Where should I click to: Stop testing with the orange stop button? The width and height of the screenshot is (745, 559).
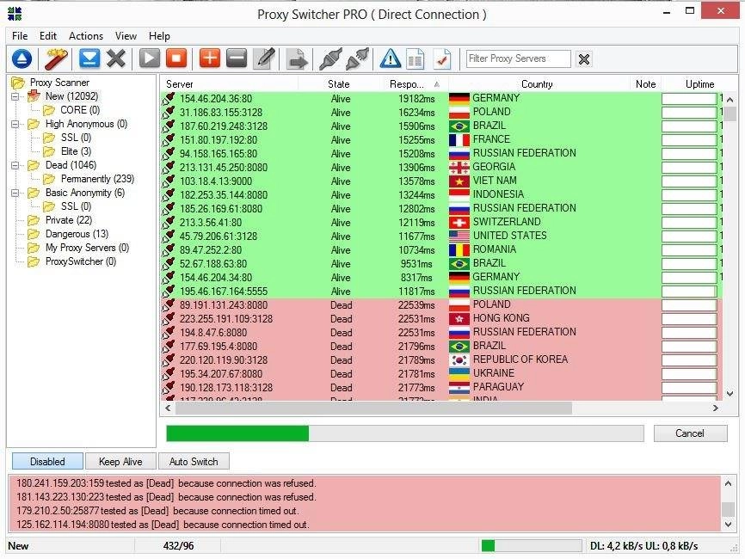[x=176, y=58]
